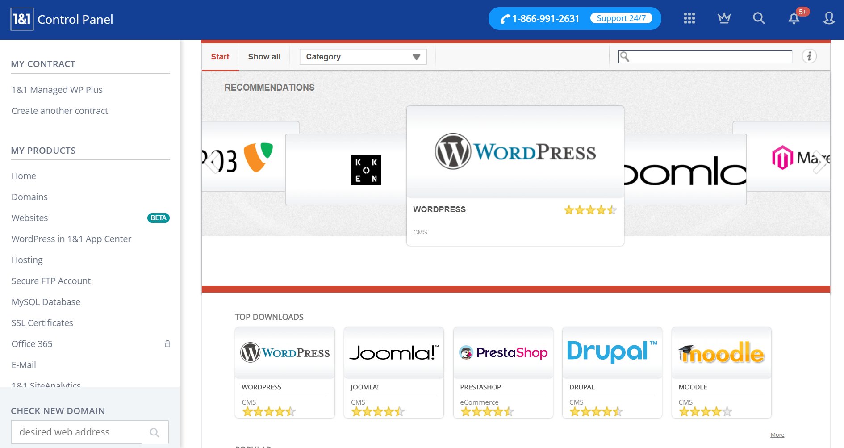Go to Home in My Products
This screenshot has height=448, width=844.
click(24, 176)
